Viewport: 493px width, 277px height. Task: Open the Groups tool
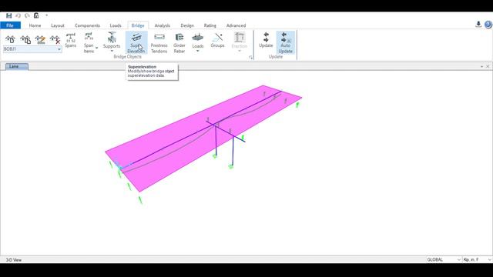(x=217, y=40)
